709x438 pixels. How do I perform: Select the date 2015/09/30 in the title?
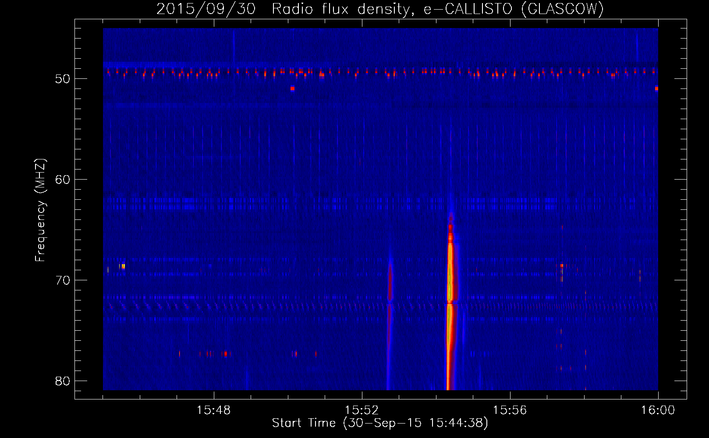206,9
